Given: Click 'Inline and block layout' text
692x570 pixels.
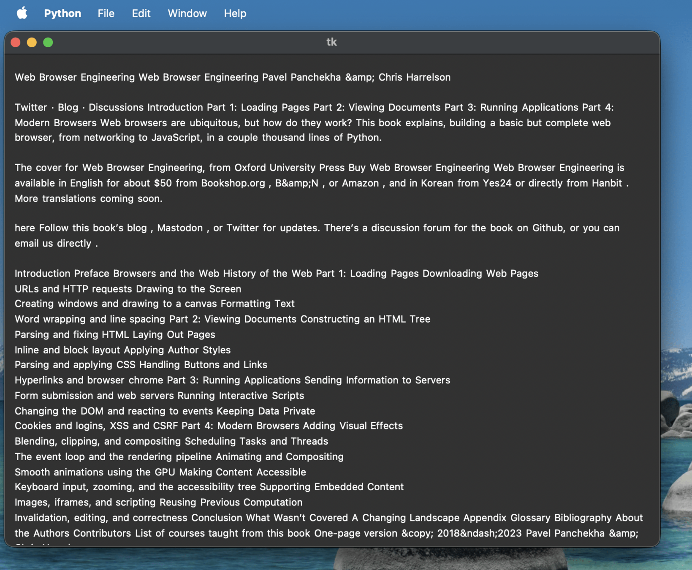Looking at the screenshot, I should coord(67,350).
